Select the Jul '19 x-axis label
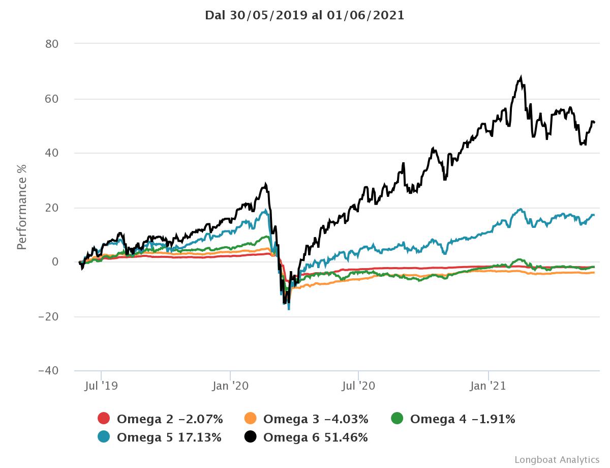 click(101, 386)
